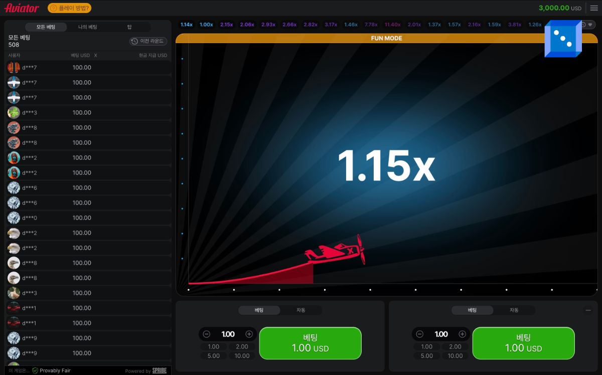Open the 플레이 방법? how-to-play guide
602x375 pixels.
[70, 8]
